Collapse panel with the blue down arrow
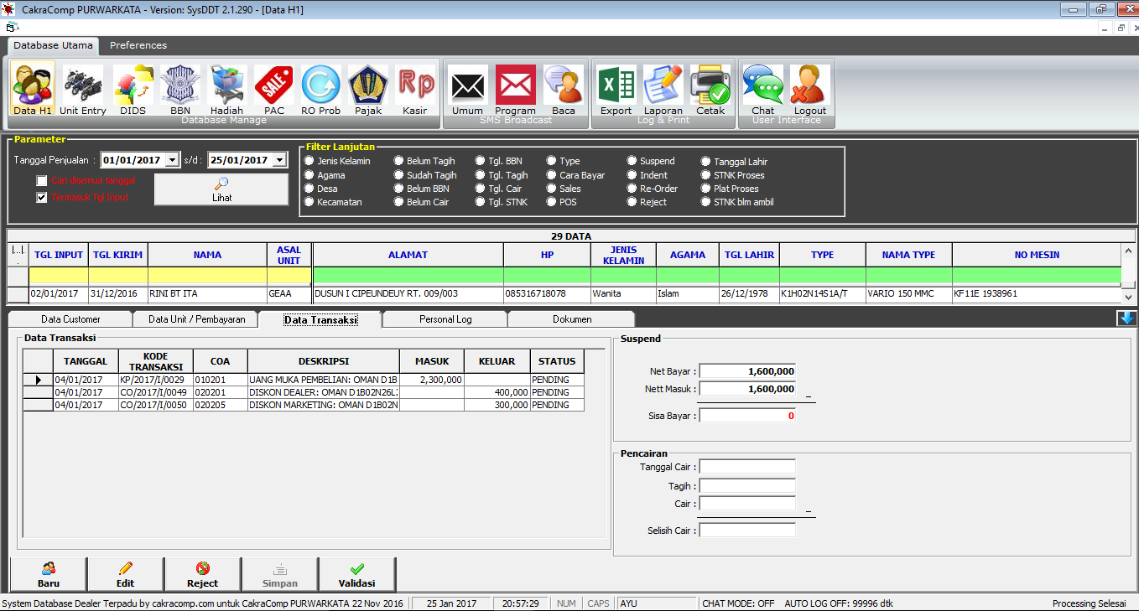The height and width of the screenshot is (611, 1139). point(1126,318)
